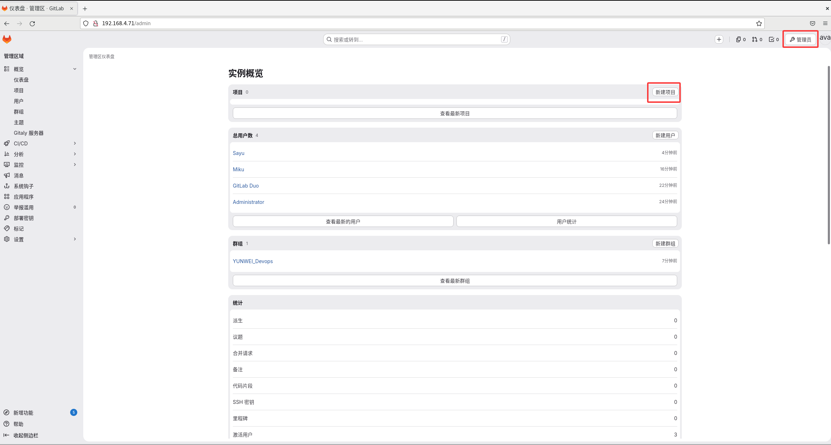Bookmark page with star icon
Screen dimensions: 831x445
(x=759, y=23)
